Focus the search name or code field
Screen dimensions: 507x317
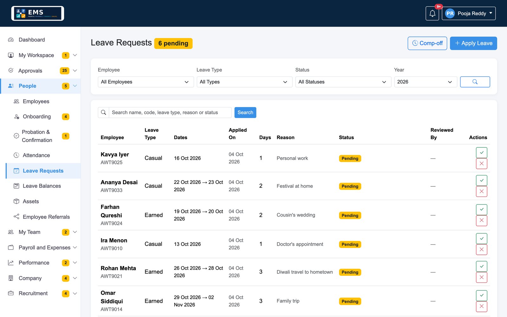(x=170, y=113)
